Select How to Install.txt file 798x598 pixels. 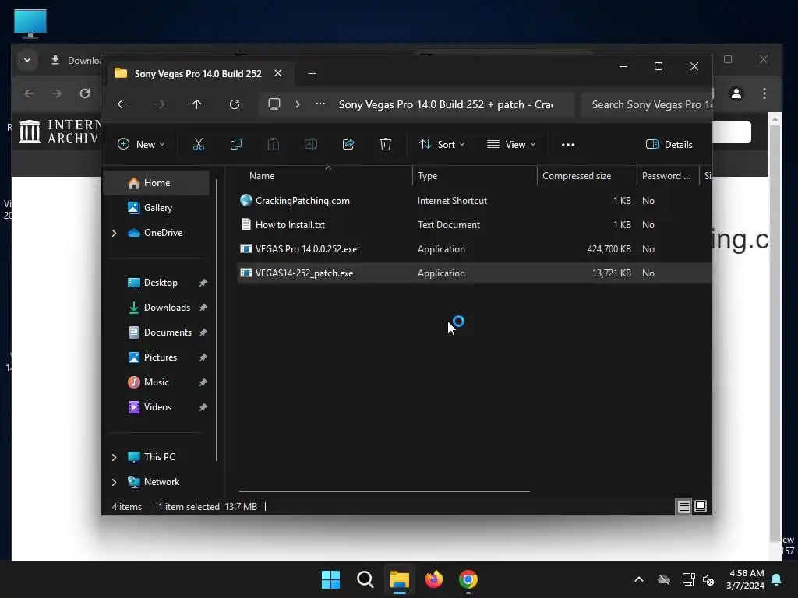pyautogui.click(x=475, y=225)
